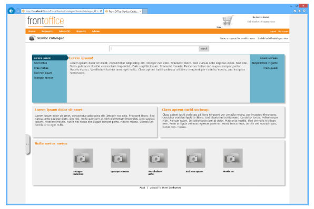This screenshot has height=209, width=314.
Task: Select Sed non quam category
Action: (43, 73)
